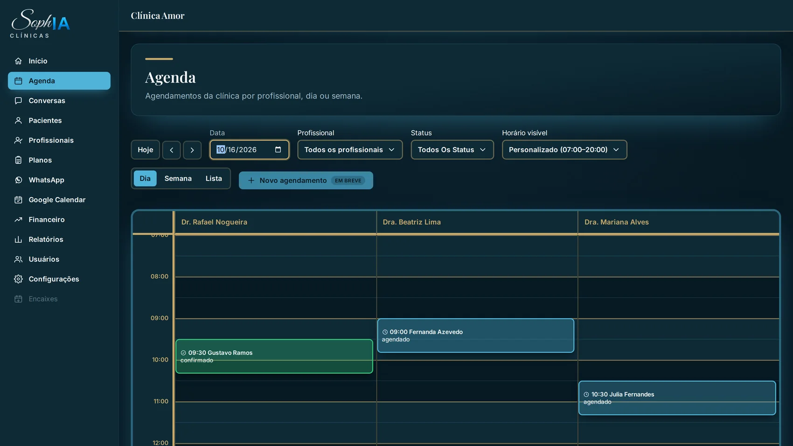
Task: Click the Planos clipboard icon
Action: 18,160
